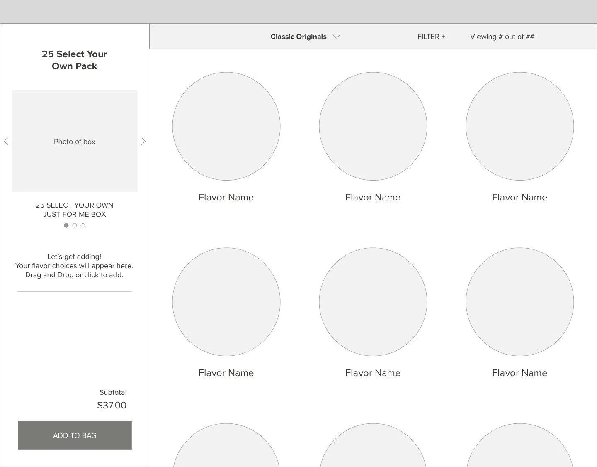Click the 25 Select Your Own Pack heading
The image size is (597, 467).
pyautogui.click(x=75, y=60)
